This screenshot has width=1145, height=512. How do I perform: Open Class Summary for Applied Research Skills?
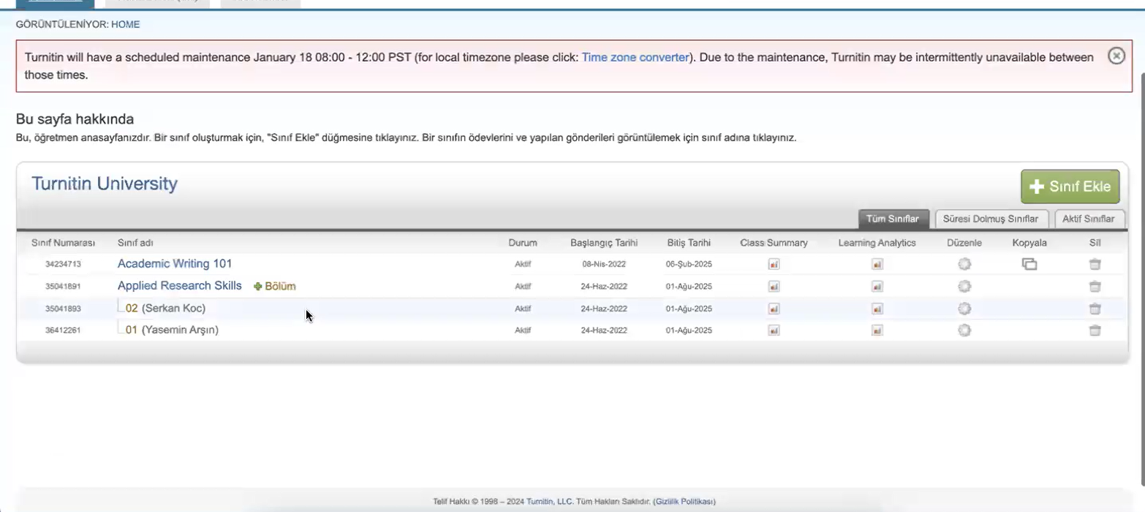tap(774, 287)
